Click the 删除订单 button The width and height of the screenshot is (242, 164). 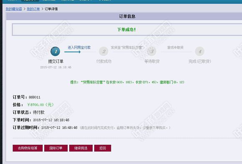(56, 148)
